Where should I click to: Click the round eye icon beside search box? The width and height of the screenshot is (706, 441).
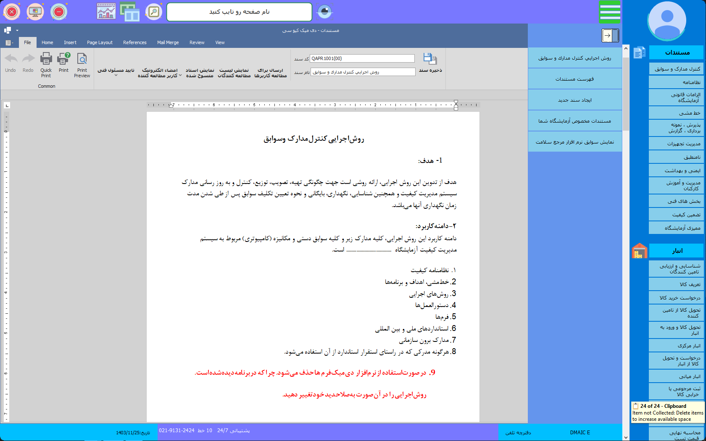point(324,12)
